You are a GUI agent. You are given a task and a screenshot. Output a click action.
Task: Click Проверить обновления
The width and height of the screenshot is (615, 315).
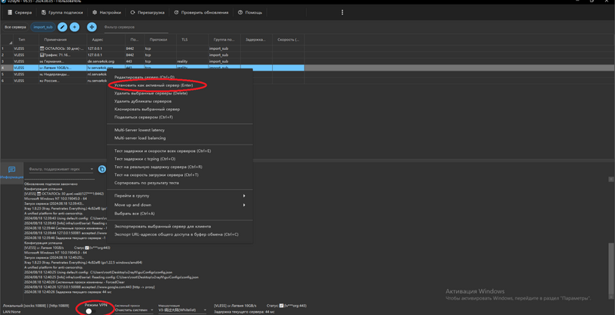[201, 12]
